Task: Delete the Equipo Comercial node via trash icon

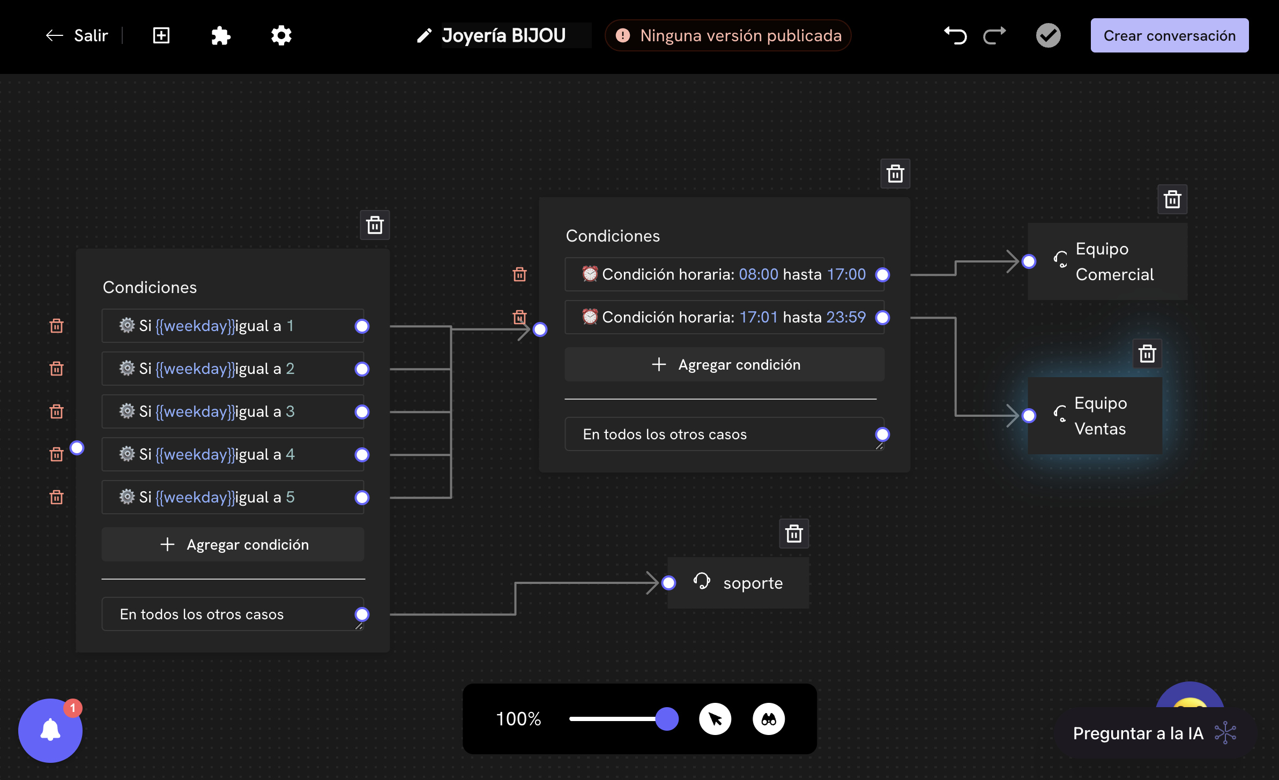Action: (1172, 199)
